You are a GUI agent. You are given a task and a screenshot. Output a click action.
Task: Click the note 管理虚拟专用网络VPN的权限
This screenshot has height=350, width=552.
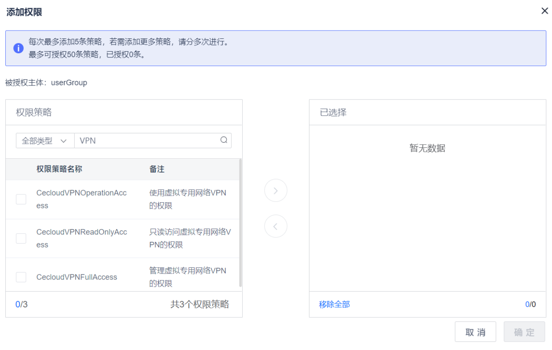point(188,277)
